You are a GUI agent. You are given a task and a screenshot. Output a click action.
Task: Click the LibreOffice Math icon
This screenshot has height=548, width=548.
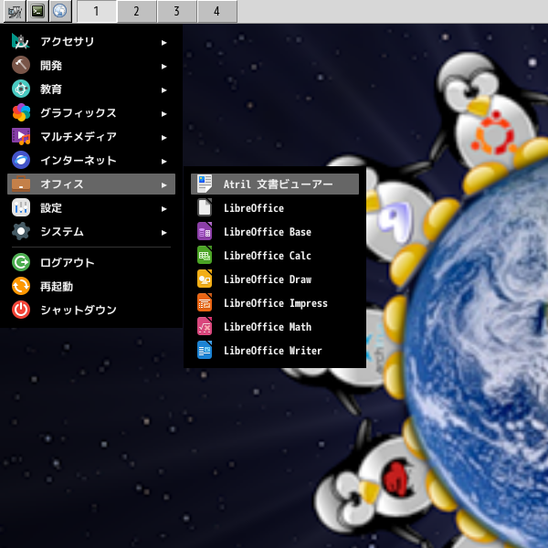pos(205,327)
